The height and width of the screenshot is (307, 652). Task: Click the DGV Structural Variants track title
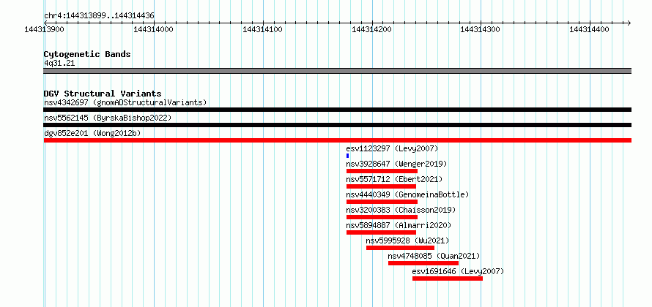point(103,94)
